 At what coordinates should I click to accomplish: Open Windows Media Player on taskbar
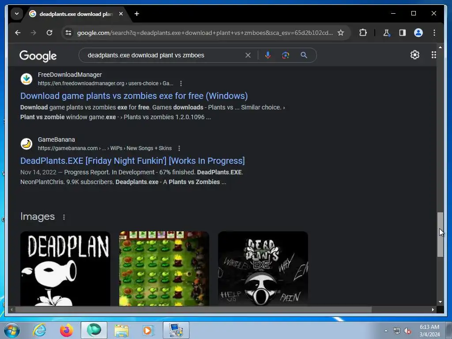tap(148, 330)
